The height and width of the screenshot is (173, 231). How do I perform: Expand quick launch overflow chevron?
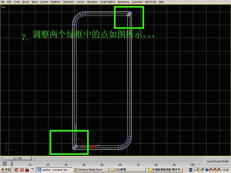(32, 169)
